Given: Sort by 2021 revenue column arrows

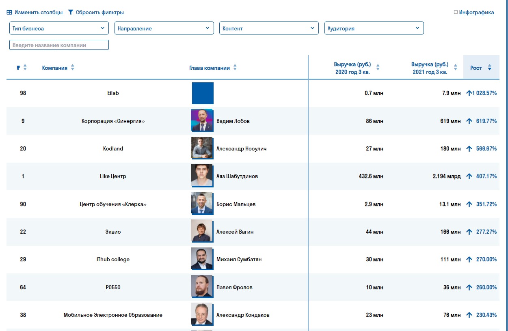Looking at the screenshot, I should coord(455,67).
